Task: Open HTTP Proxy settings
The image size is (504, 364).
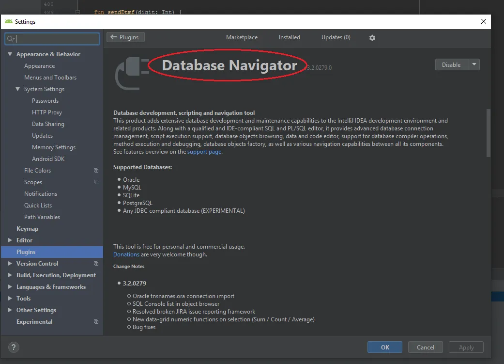Action: point(47,112)
